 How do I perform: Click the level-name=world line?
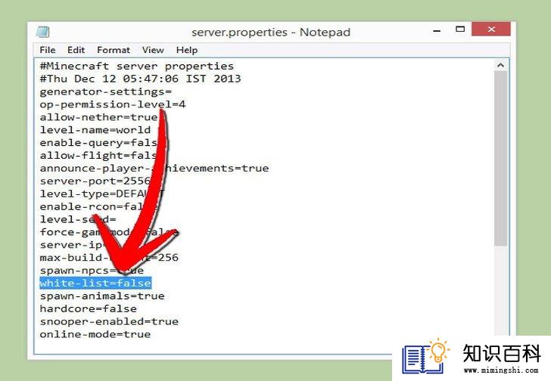(x=95, y=130)
